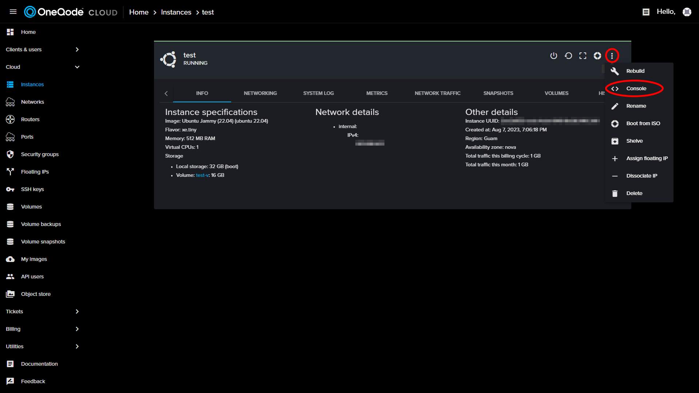Screen dimensions: 699x393
Task: Click the Instances icon in the sidebar
Action: pos(10,84)
